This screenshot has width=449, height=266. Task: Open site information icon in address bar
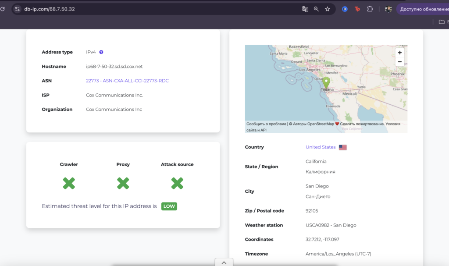click(x=17, y=9)
